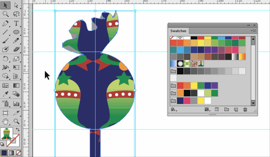Select the color group folder starting with red
The width and height of the screenshot is (270, 157).
pos(173,86)
